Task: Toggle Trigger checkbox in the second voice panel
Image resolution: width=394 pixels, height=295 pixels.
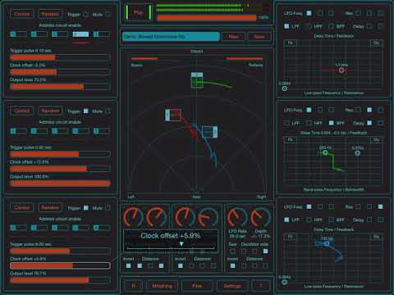Action: (86, 111)
